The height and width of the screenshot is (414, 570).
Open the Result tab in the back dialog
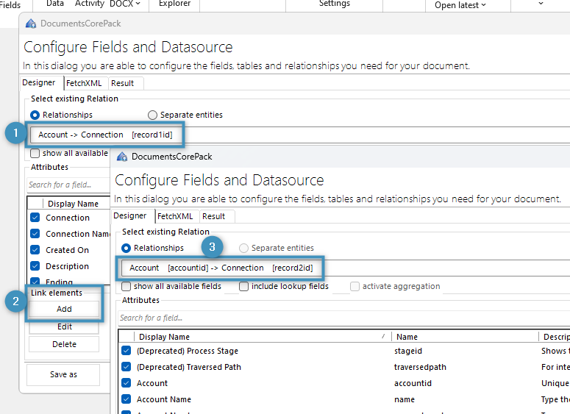click(122, 83)
